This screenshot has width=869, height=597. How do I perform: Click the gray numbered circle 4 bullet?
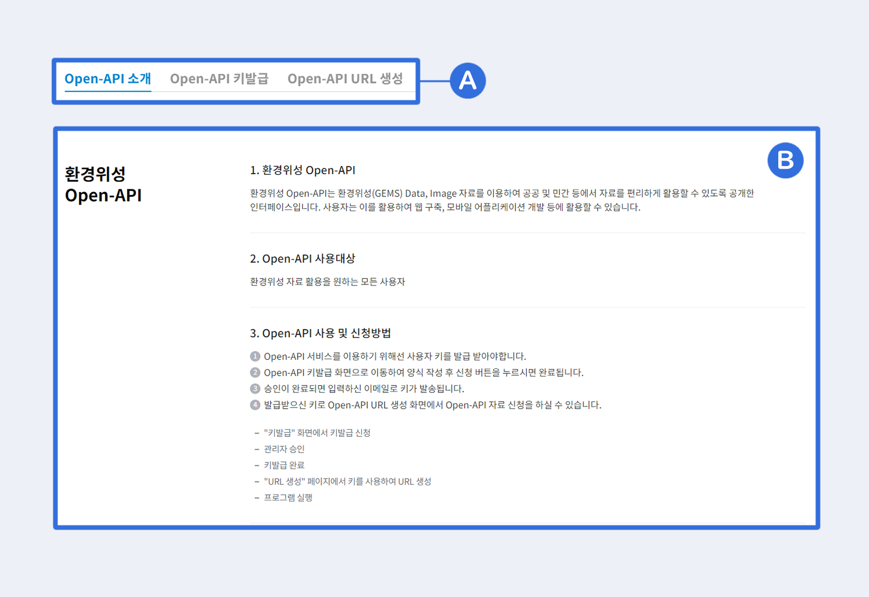pos(255,405)
